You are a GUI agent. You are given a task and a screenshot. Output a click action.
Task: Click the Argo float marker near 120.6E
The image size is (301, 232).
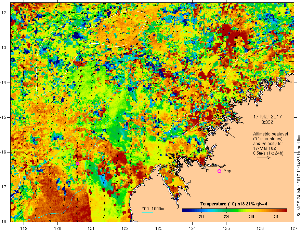click(77, 163)
